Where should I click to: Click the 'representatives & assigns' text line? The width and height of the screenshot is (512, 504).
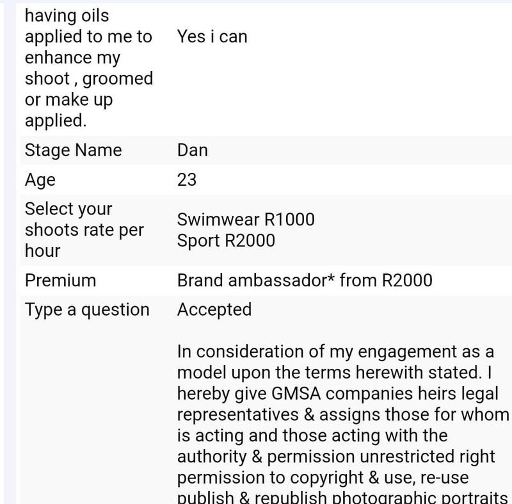point(343,414)
